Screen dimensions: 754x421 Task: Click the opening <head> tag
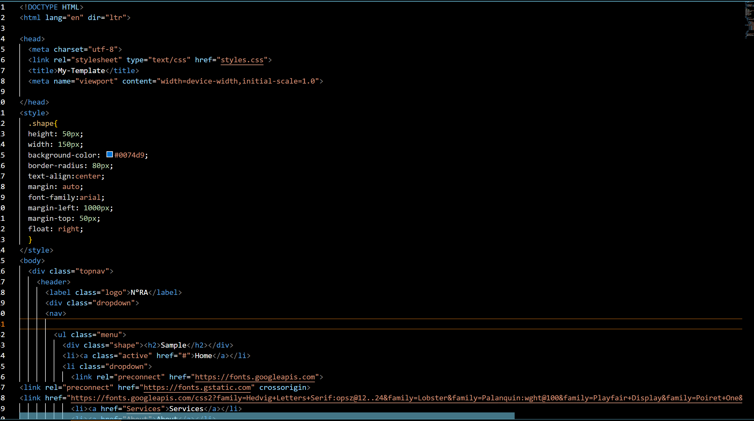pos(32,39)
